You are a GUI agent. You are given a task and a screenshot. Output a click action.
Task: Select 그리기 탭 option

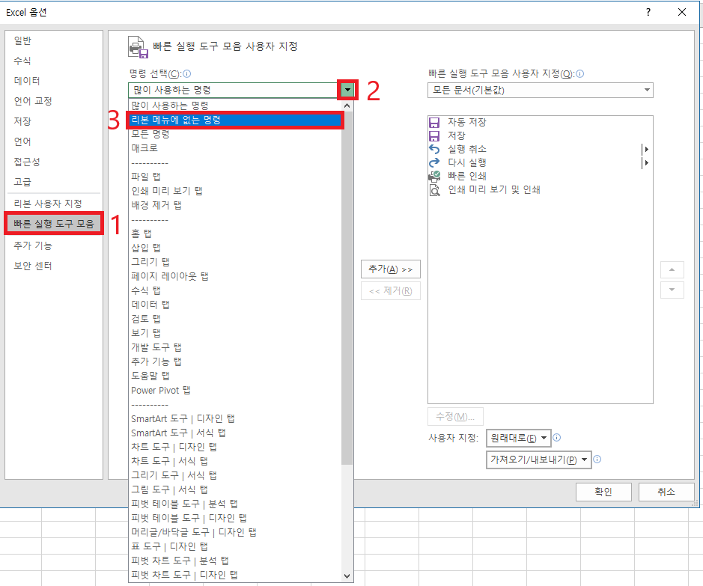tap(235, 262)
